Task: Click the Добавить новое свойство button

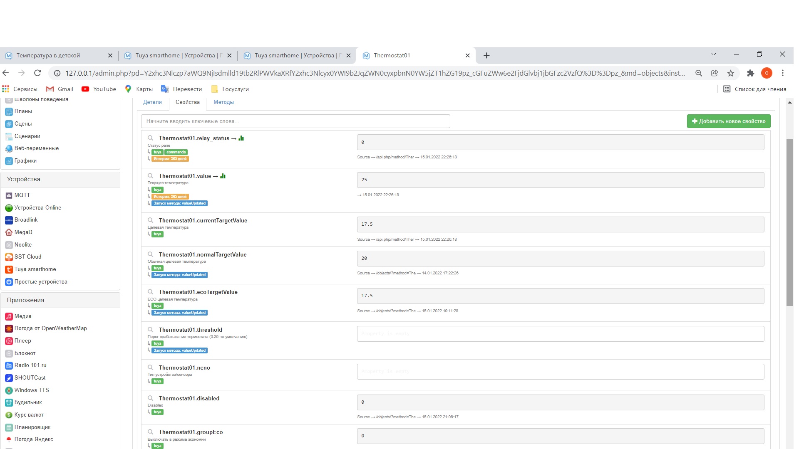Action: (x=728, y=121)
